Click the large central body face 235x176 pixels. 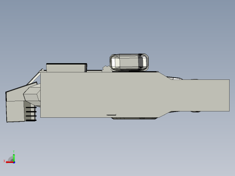point(99,95)
